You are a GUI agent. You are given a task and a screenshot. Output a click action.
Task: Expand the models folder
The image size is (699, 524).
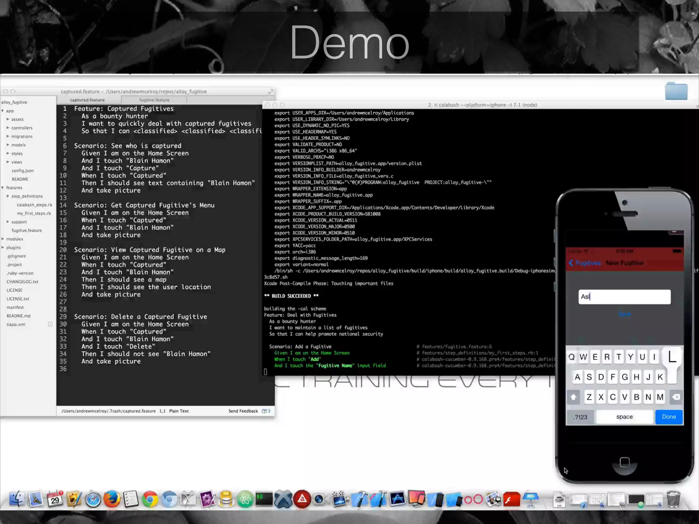(x=8, y=145)
